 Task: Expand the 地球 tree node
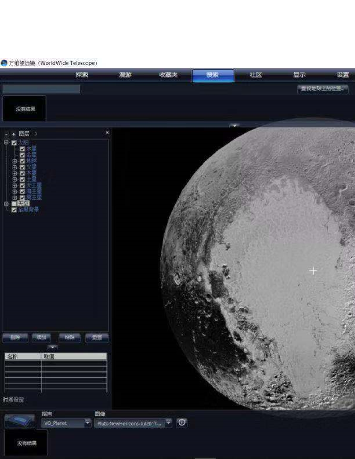tap(15, 161)
